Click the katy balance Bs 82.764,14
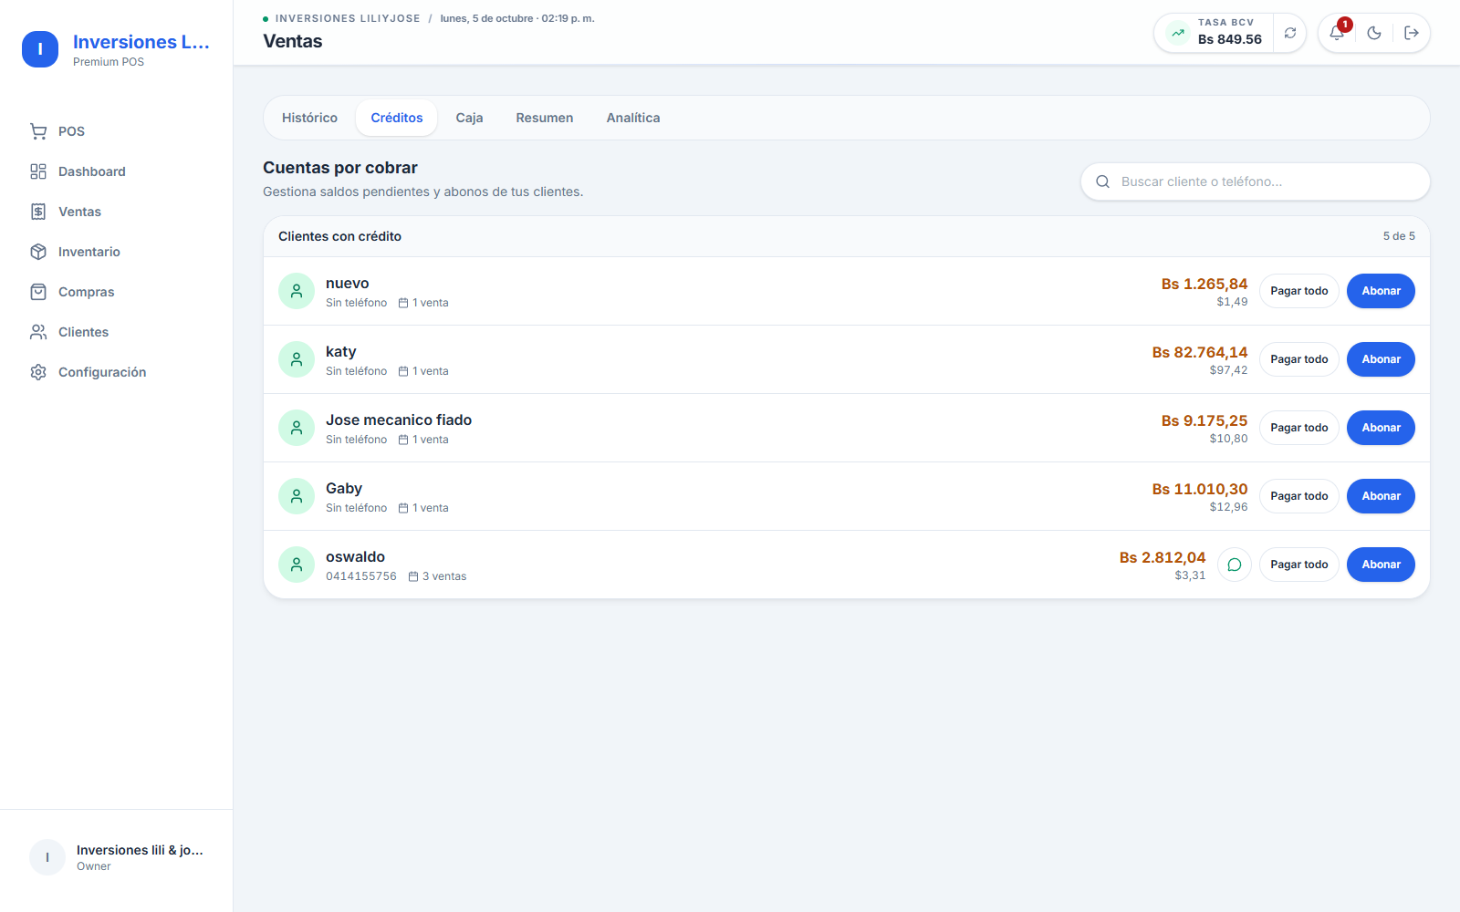Viewport: 1460px width, 912px height. click(1200, 352)
